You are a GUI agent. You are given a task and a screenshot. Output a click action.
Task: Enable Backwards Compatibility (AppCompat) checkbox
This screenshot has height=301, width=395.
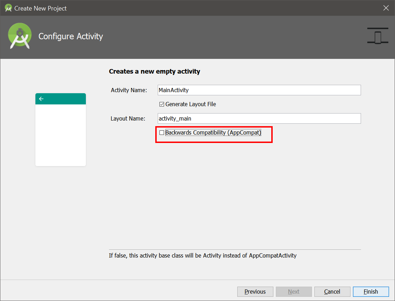[x=162, y=132]
